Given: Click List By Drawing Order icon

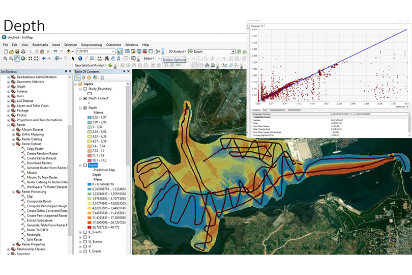Looking at the screenshot, I should (78, 77).
